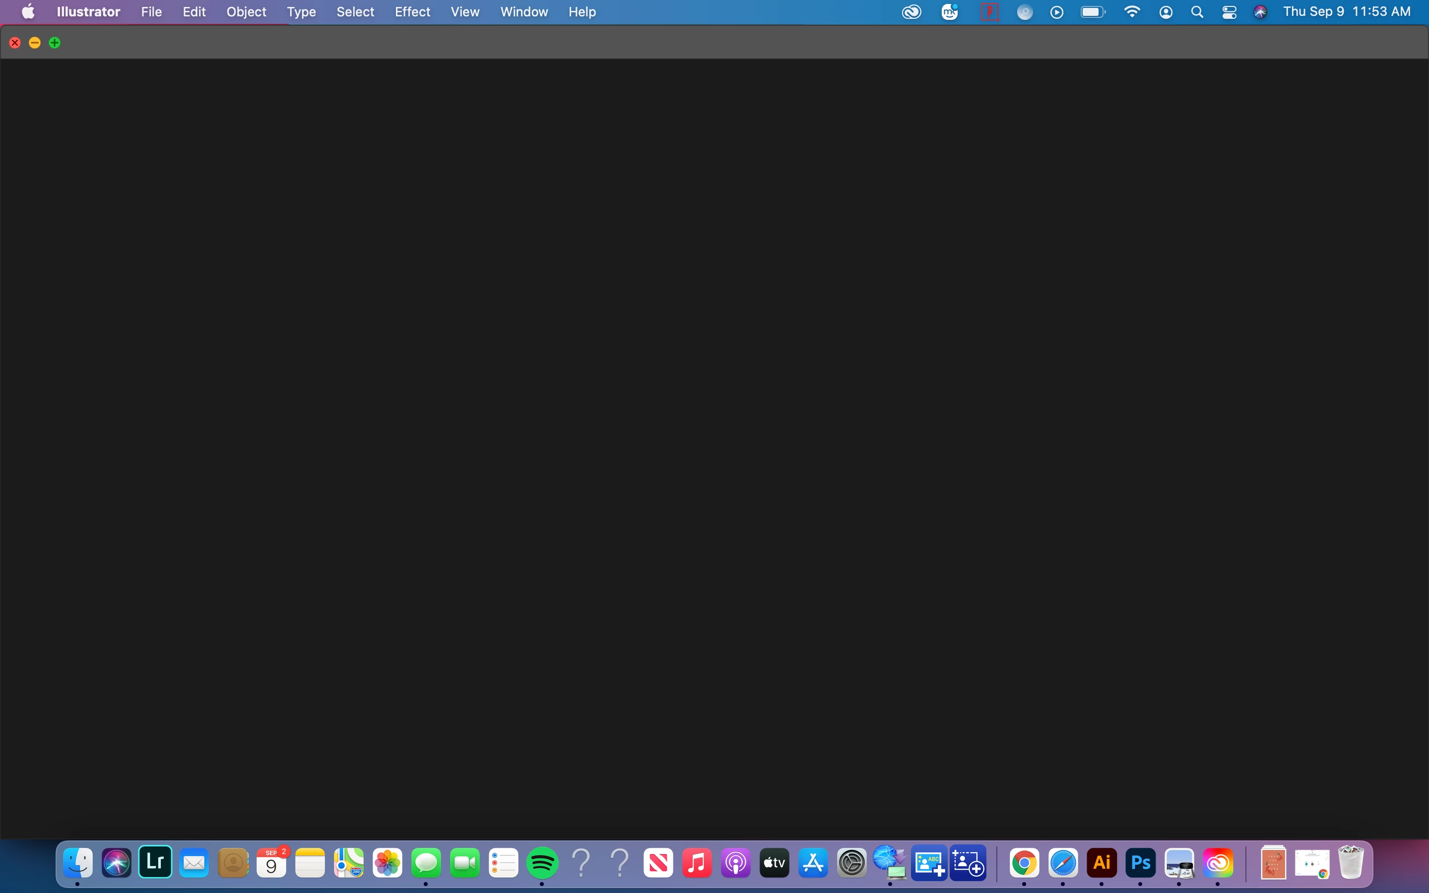
Task: Open the File menu
Action: (x=151, y=12)
